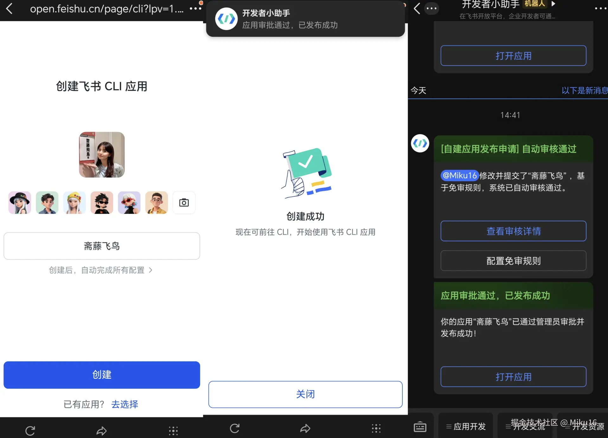Share from the 创建成功 screen's bottom bar
Viewport: 608px width, 438px height.
pos(305,428)
